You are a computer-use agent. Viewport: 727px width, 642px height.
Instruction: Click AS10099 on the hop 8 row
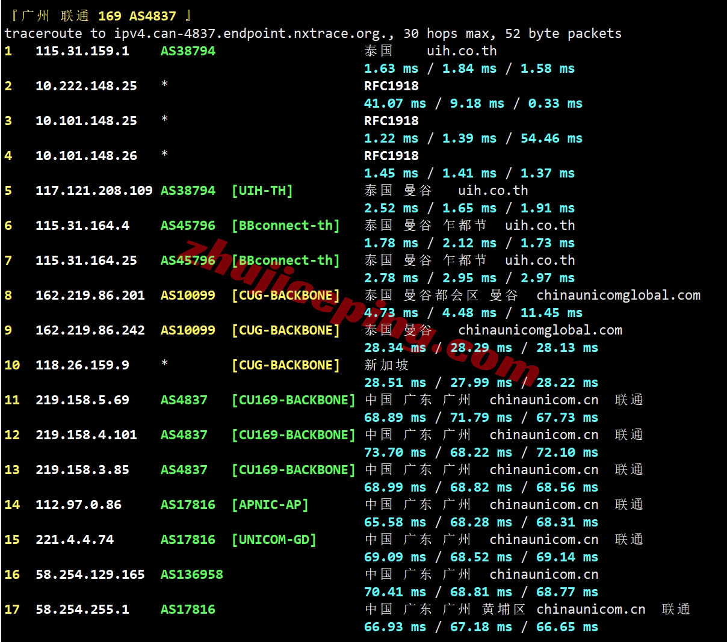[188, 295]
